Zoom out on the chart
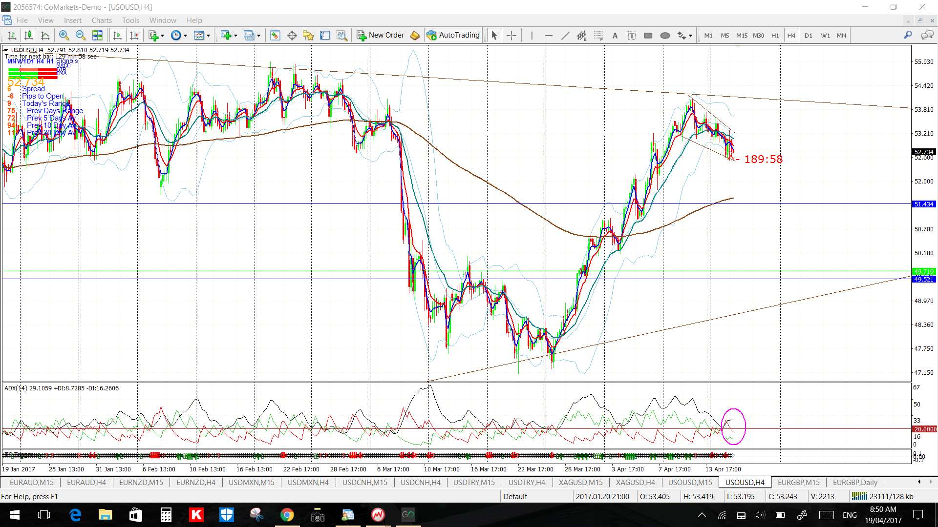 pyautogui.click(x=81, y=35)
